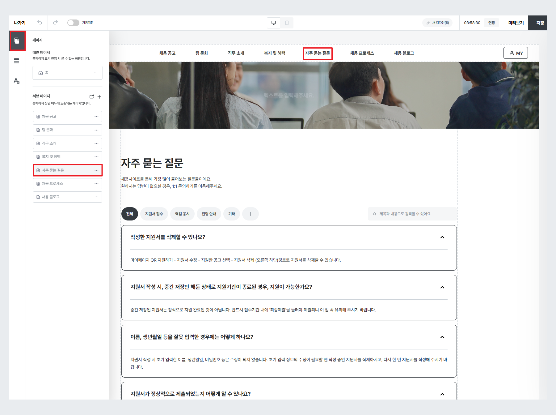Click the 연장 button next to the timer
The height and width of the screenshot is (415, 556).
[491, 23]
